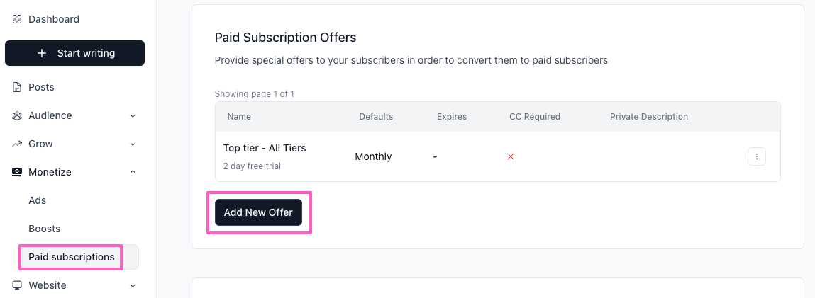
Task: Click the Grow trend arrow icon
Action: pos(17,144)
